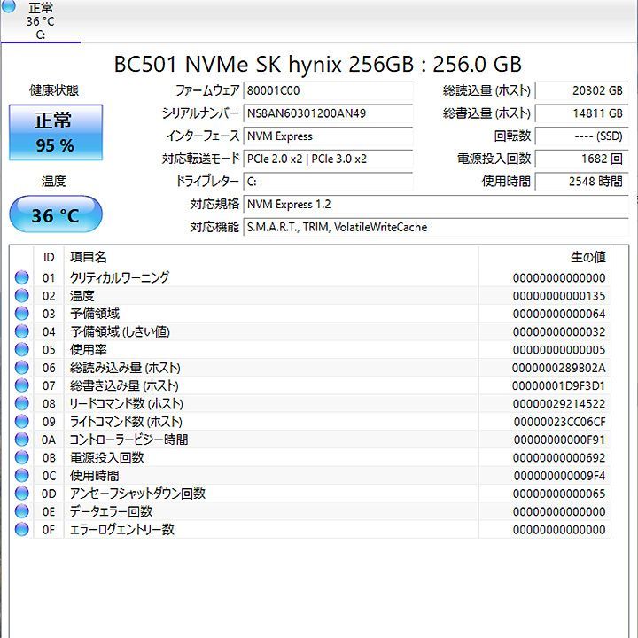
Task: Click transfer mode field PCIe 2.0 x2
Action: pyautogui.click(x=328, y=159)
